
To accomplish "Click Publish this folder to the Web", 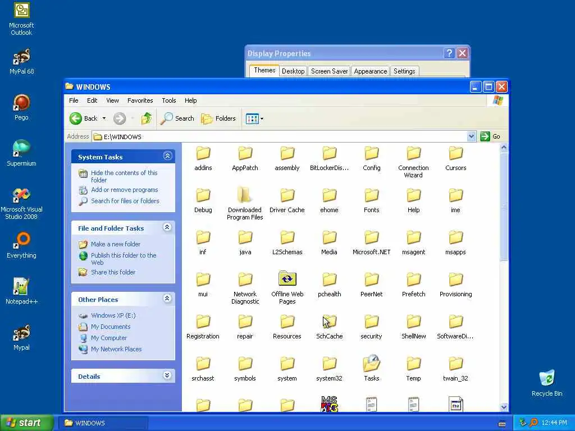I will 124,259.
